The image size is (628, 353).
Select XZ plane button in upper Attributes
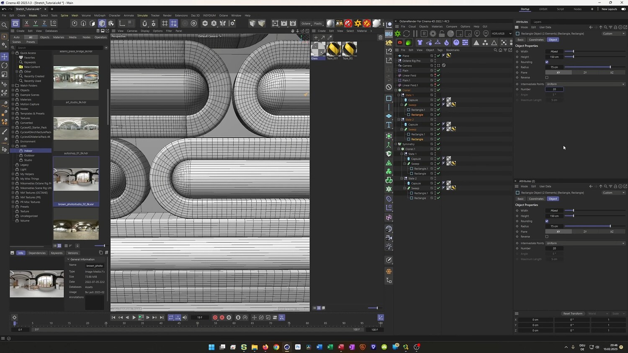(x=612, y=72)
